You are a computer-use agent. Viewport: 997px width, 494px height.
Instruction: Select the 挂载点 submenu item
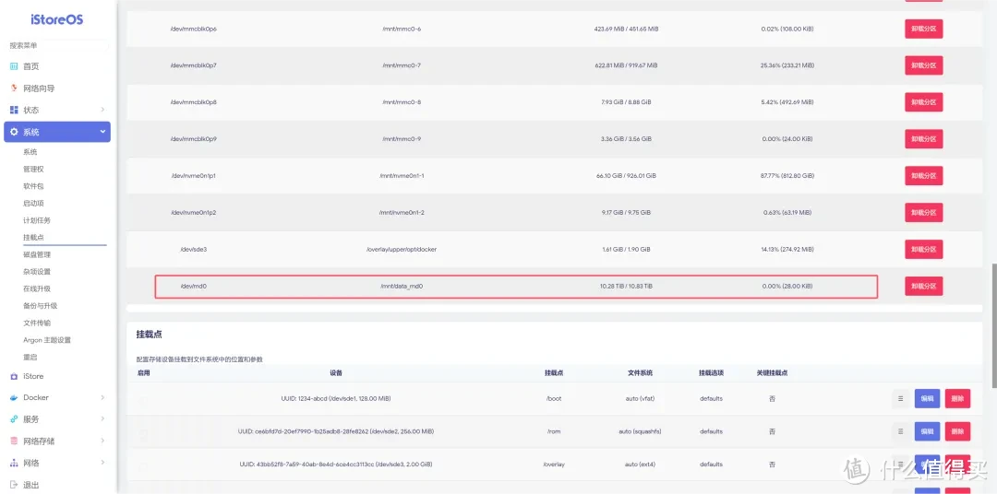click(x=33, y=238)
